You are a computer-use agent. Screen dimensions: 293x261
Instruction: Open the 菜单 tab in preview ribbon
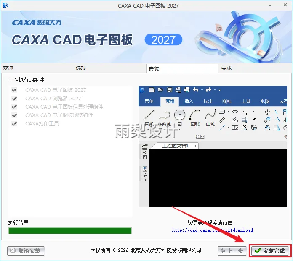click(x=149, y=102)
